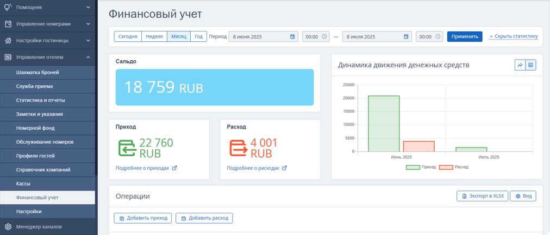This screenshot has height=235, width=550.
Task: Click the end time 00:00 field
Action: [x=429, y=36]
